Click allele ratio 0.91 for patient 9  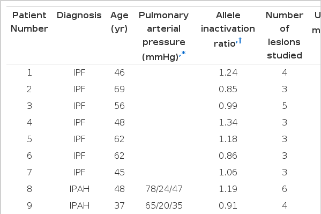click(228, 205)
